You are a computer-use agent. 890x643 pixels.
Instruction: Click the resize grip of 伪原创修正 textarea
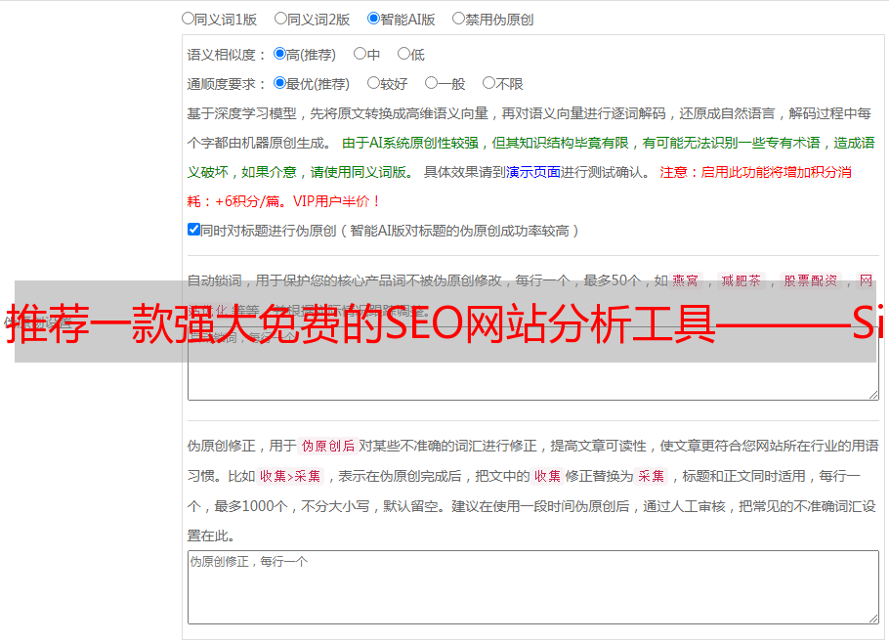(x=873, y=619)
